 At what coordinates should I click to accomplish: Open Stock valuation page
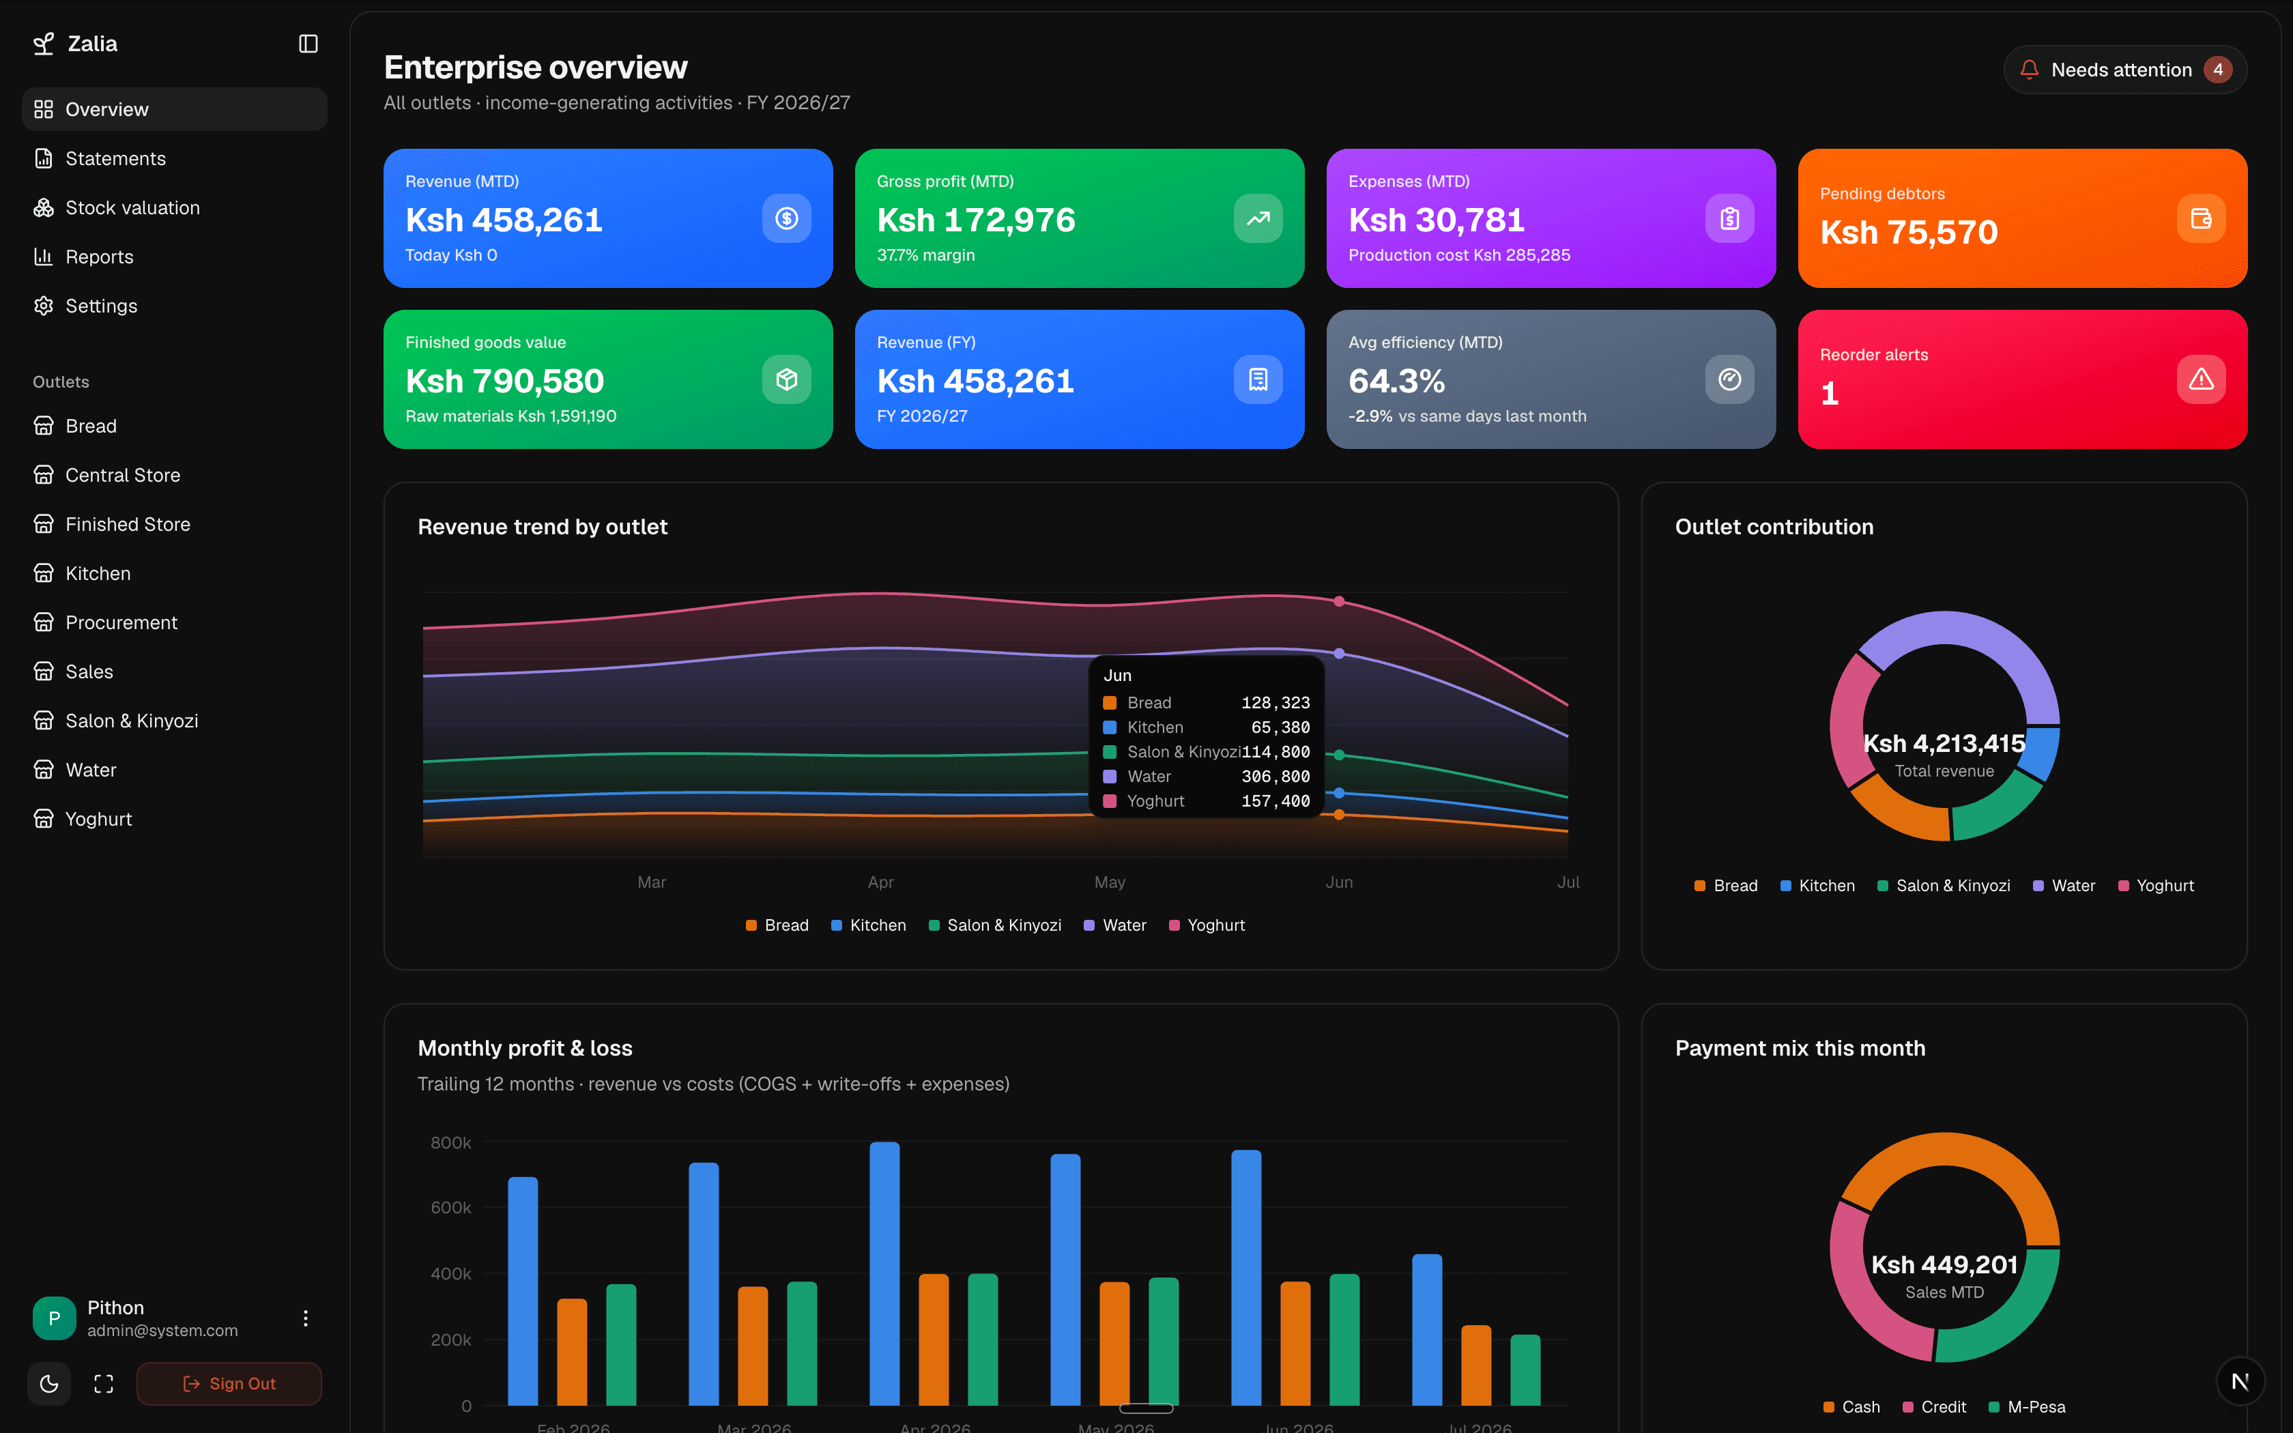point(174,207)
